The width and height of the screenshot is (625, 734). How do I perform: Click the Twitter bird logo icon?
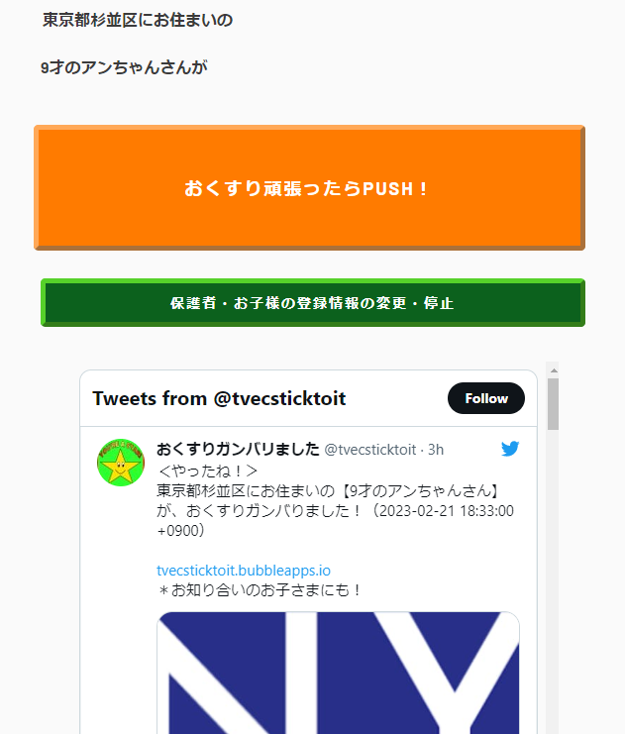point(510,449)
